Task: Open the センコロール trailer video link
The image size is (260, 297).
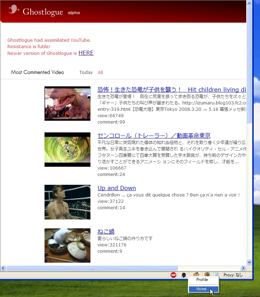Action: click(154, 136)
